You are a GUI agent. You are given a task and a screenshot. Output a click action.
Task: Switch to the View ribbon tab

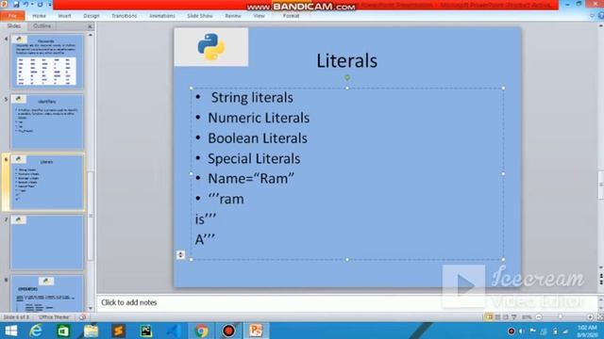click(259, 16)
